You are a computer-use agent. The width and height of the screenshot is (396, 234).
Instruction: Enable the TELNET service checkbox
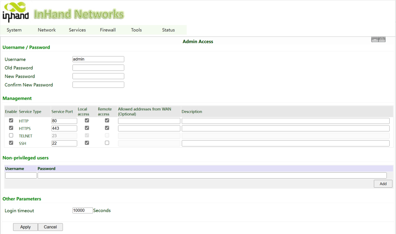[x=11, y=135]
